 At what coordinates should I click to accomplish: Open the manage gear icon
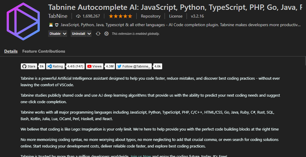106,34
